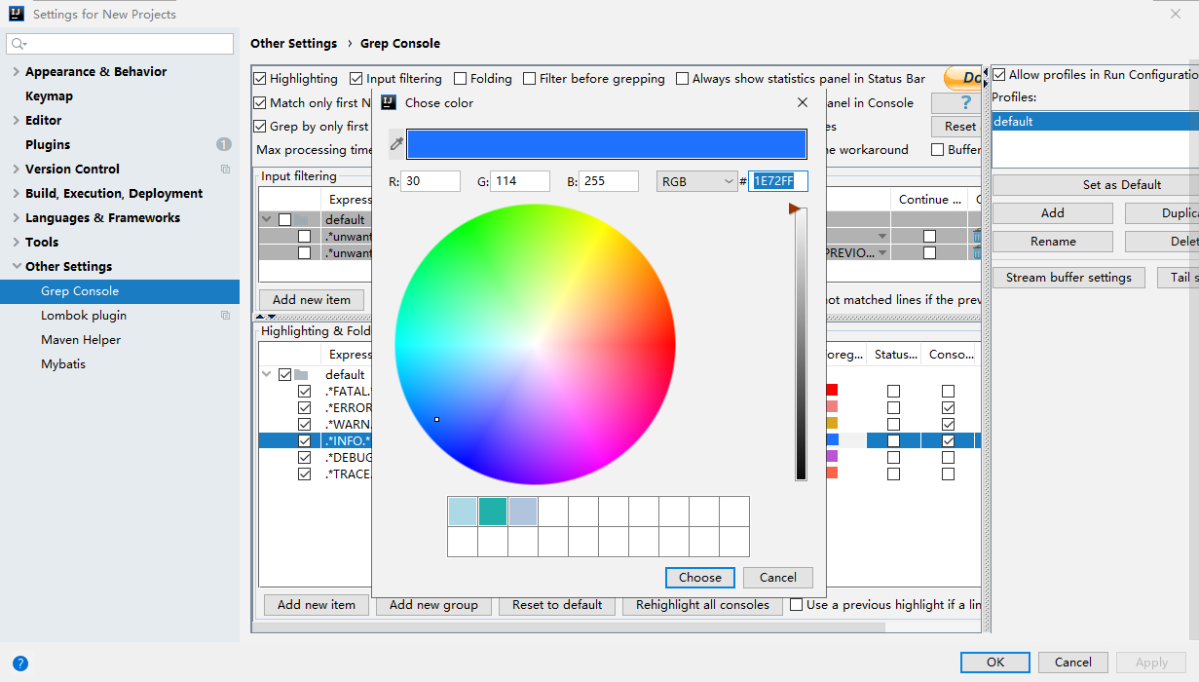Expand the Appearance & Behavior section
Screen dimensions: 1199x682
click(x=16, y=72)
